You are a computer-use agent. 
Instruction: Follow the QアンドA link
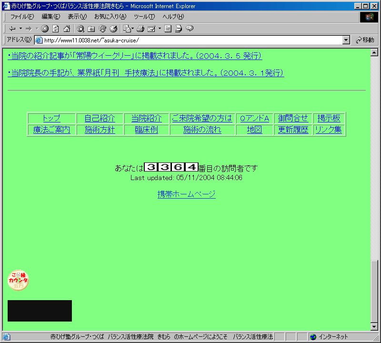(x=254, y=119)
